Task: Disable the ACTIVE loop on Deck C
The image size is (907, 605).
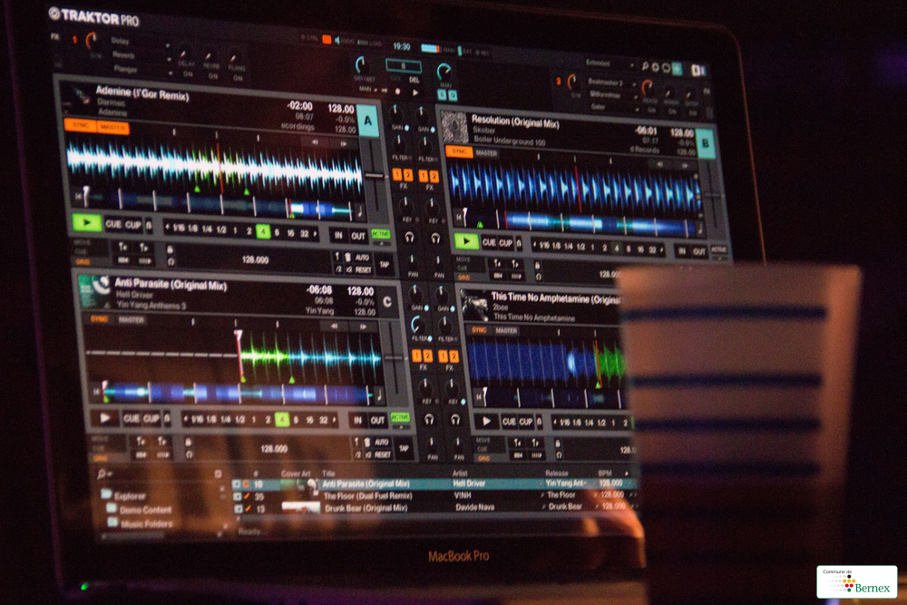Action: [x=400, y=417]
